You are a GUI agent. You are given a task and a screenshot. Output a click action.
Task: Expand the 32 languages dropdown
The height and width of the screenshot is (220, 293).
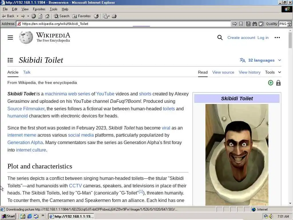click(x=260, y=60)
